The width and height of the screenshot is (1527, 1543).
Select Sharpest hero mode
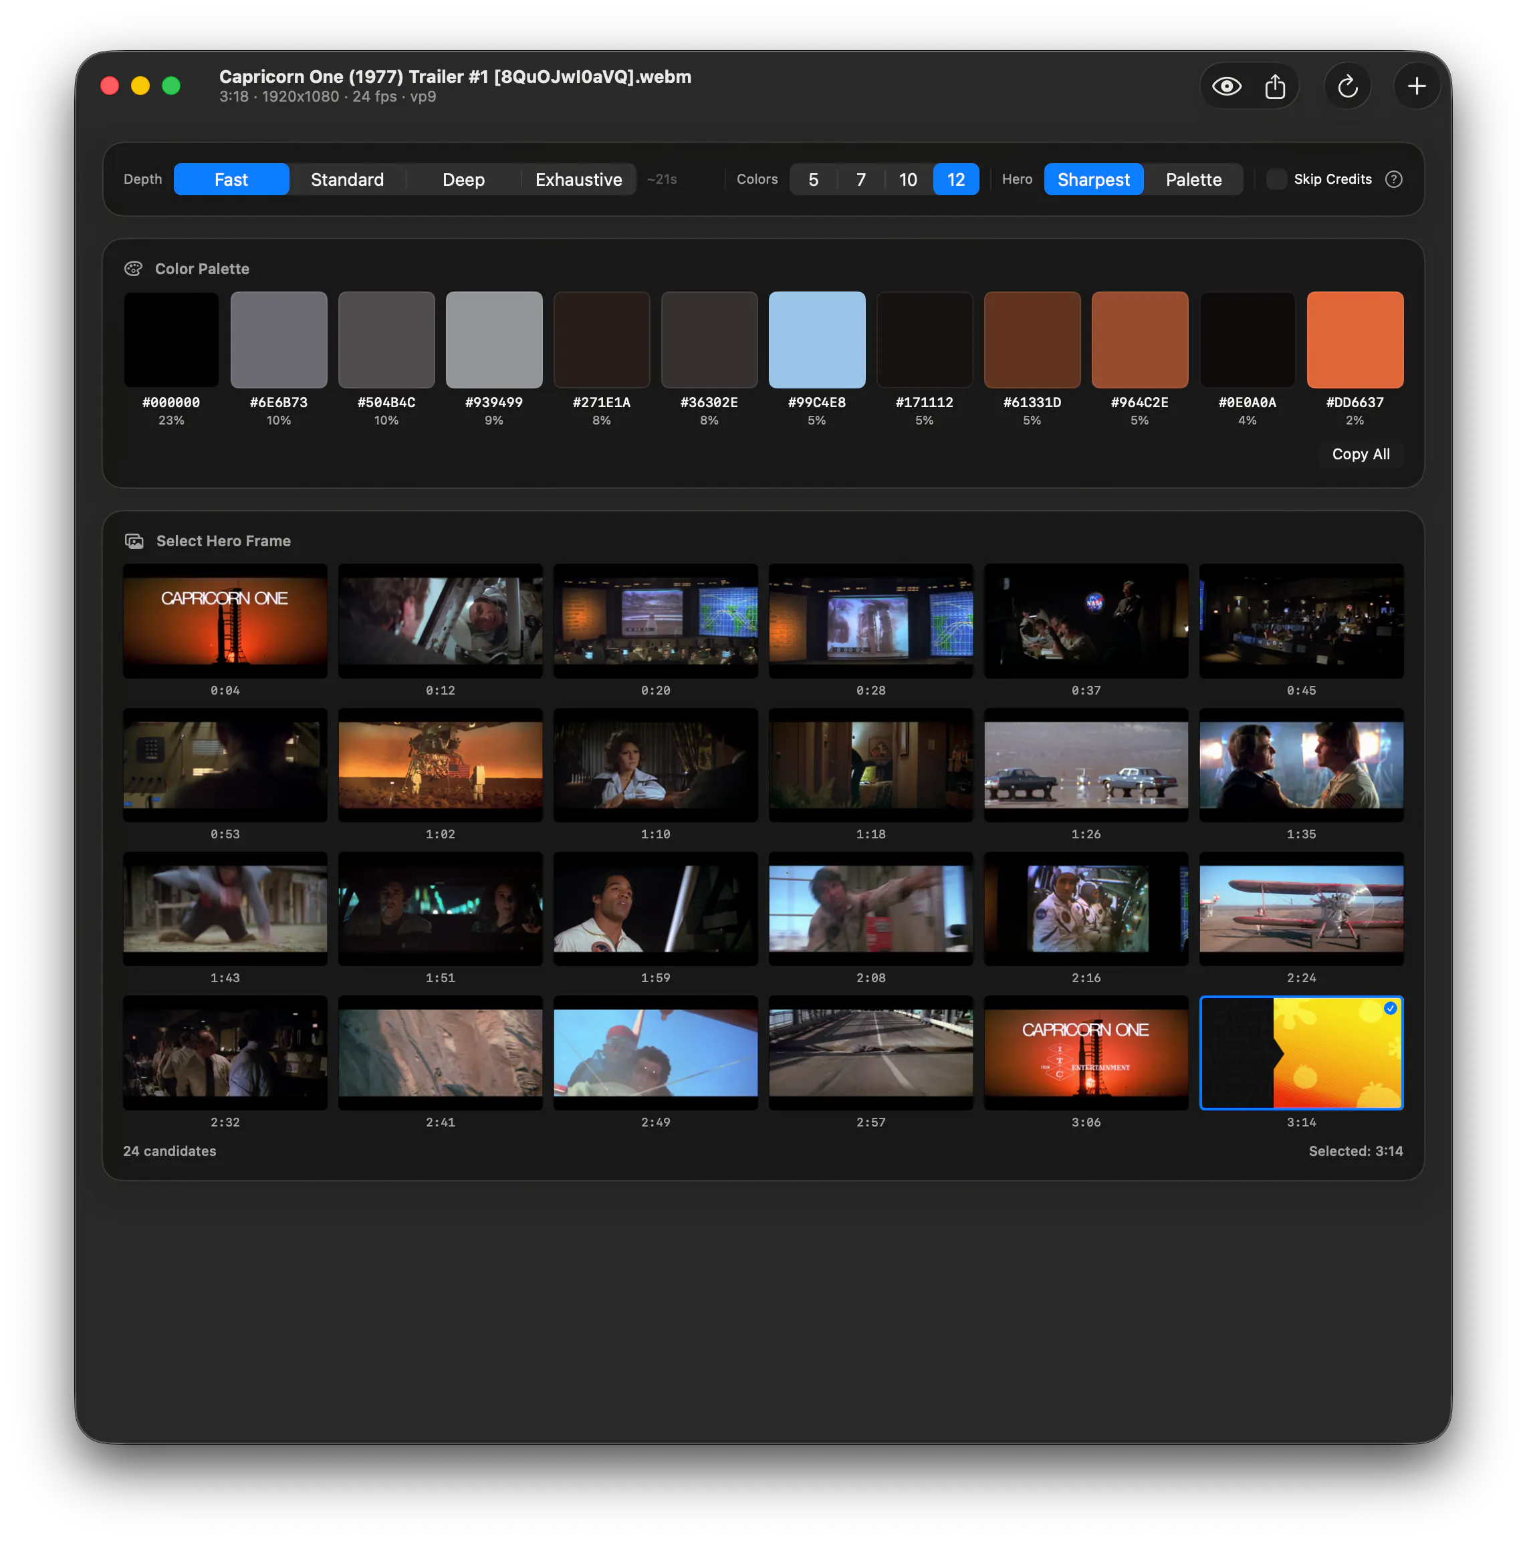1093,179
